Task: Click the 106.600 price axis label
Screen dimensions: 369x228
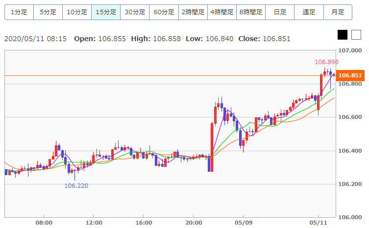Action: pyautogui.click(x=350, y=117)
